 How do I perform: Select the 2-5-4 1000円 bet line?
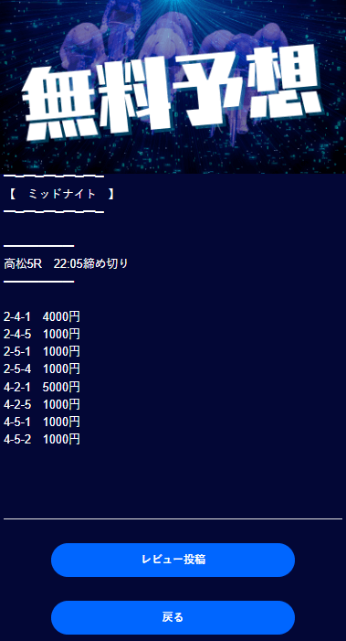coord(42,369)
